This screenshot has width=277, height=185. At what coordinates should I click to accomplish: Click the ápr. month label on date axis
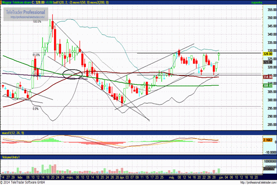[x=122, y=177]
